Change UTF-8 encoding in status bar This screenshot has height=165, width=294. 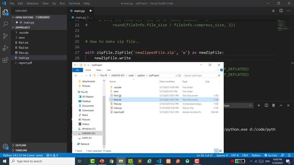point(235,155)
